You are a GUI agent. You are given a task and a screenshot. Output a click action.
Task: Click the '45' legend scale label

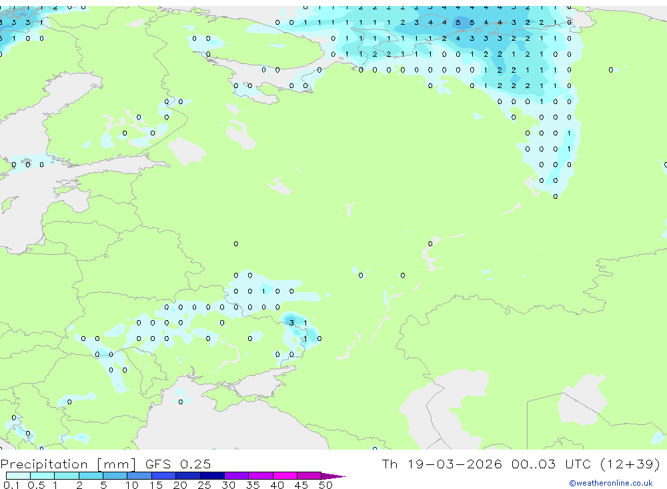coord(301,485)
